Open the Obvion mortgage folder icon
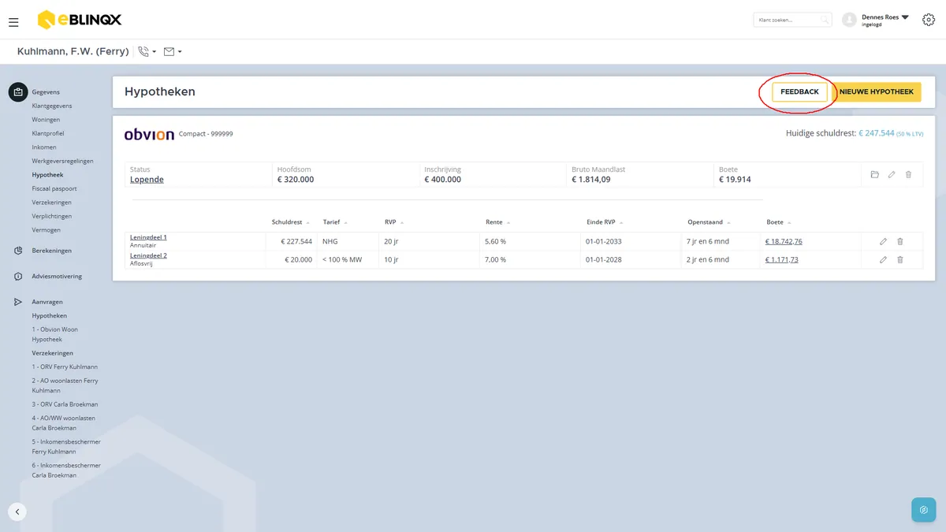Screen dimensions: 946x532 point(874,174)
